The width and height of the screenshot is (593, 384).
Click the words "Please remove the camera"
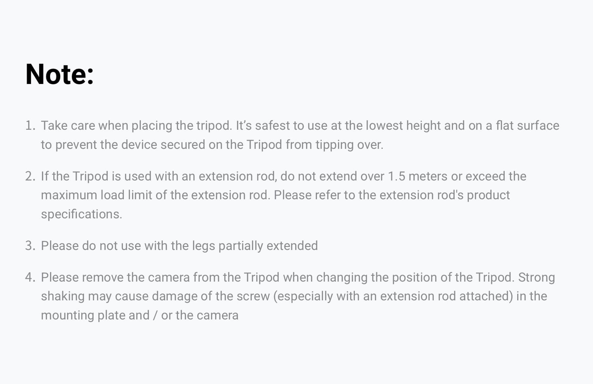(115, 277)
